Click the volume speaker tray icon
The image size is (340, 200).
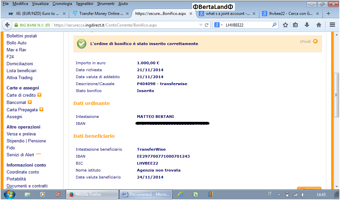[x=303, y=195]
